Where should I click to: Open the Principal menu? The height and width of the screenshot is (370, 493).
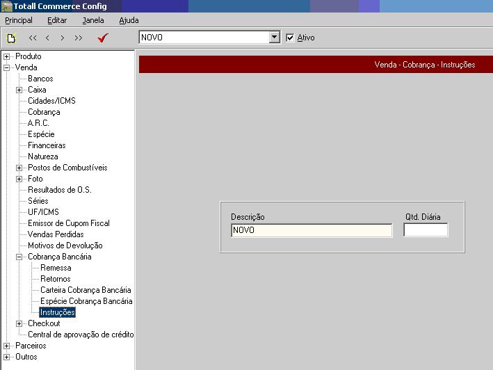click(19, 20)
